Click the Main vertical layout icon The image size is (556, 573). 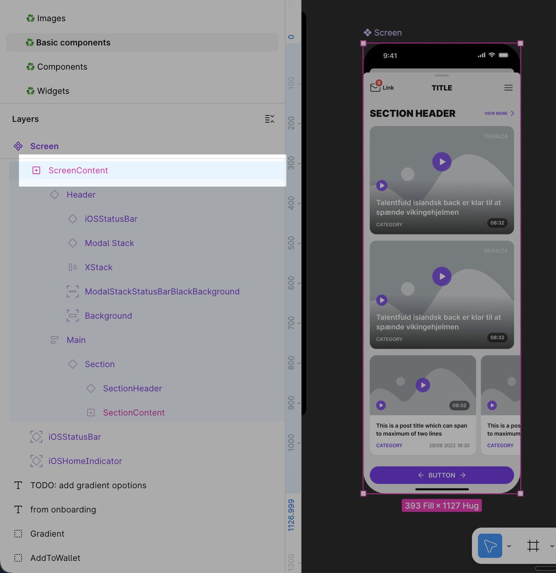(x=54, y=340)
